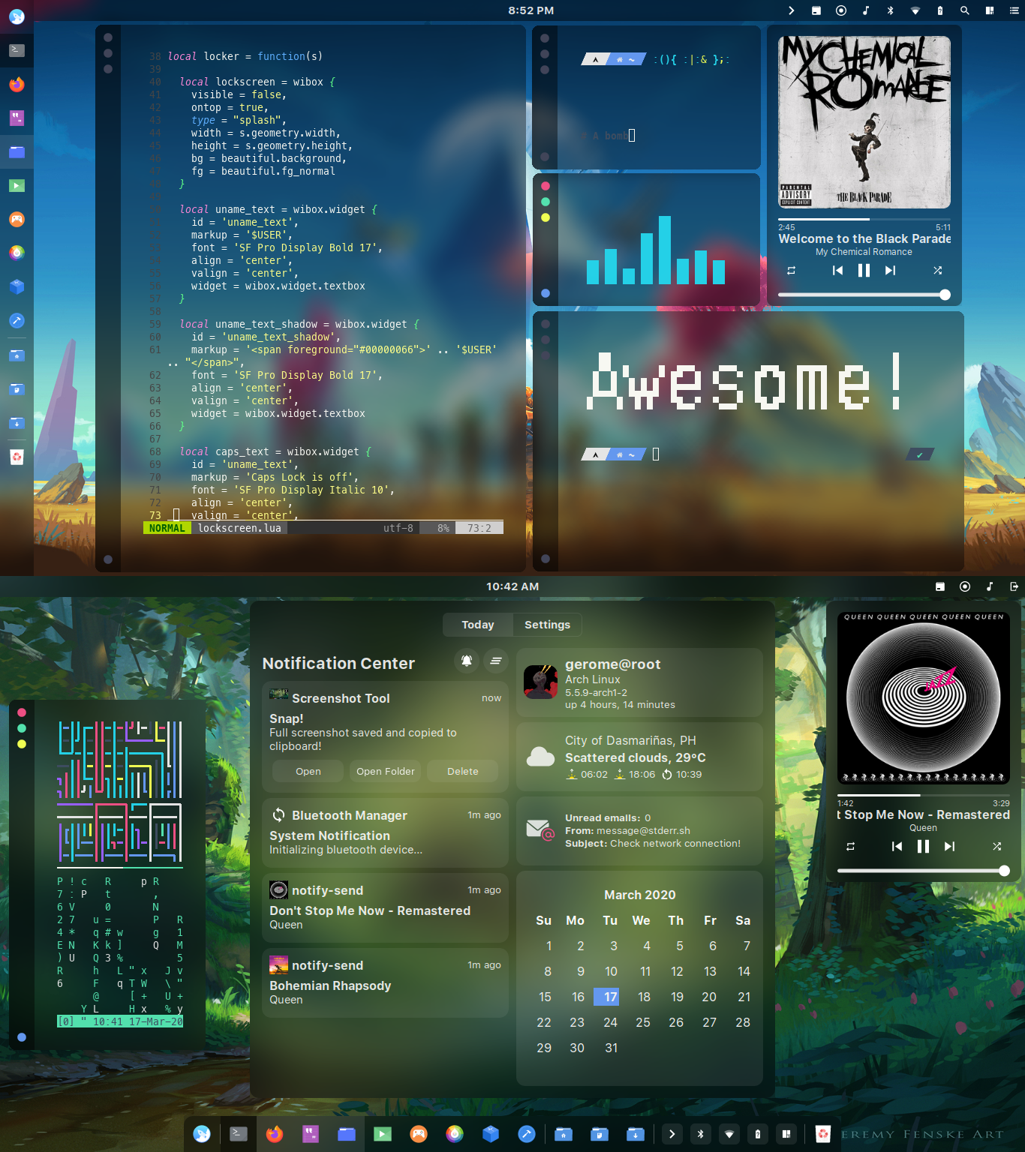Skip to next track in the Queen player
This screenshot has height=1152, width=1025.
point(949,847)
